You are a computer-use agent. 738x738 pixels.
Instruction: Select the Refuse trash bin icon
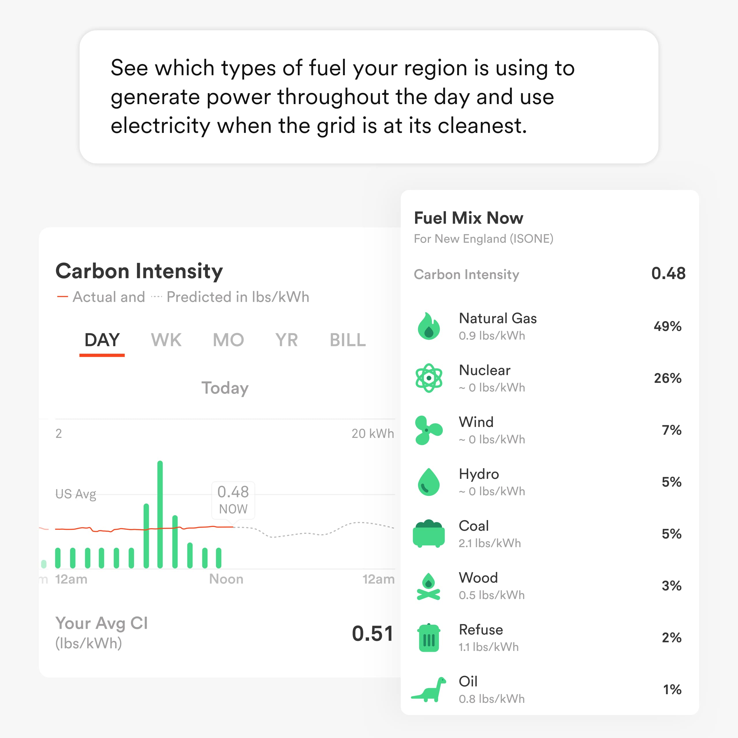429,638
